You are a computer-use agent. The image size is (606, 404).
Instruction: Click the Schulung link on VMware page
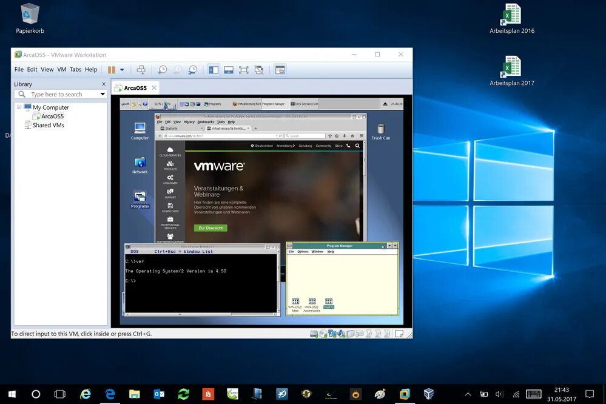pos(305,146)
